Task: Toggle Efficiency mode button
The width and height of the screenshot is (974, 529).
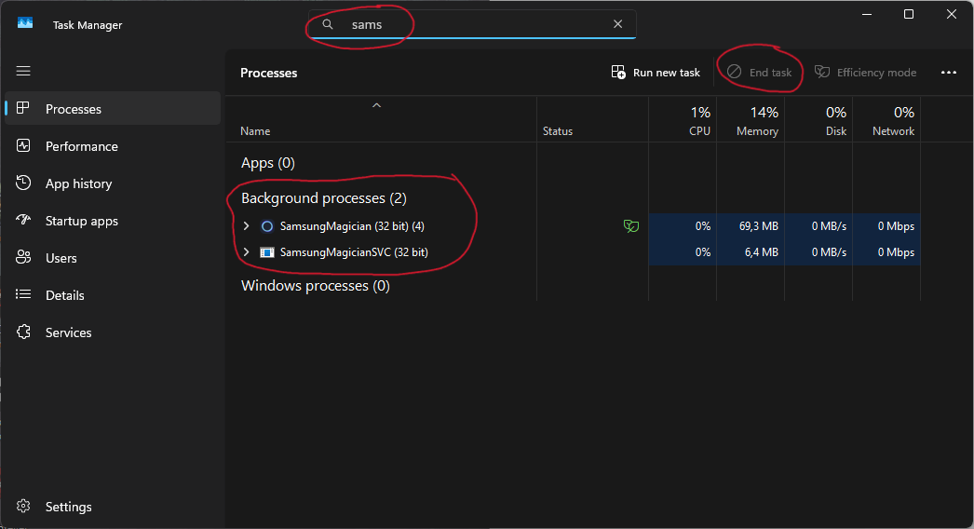Action: click(x=865, y=72)
